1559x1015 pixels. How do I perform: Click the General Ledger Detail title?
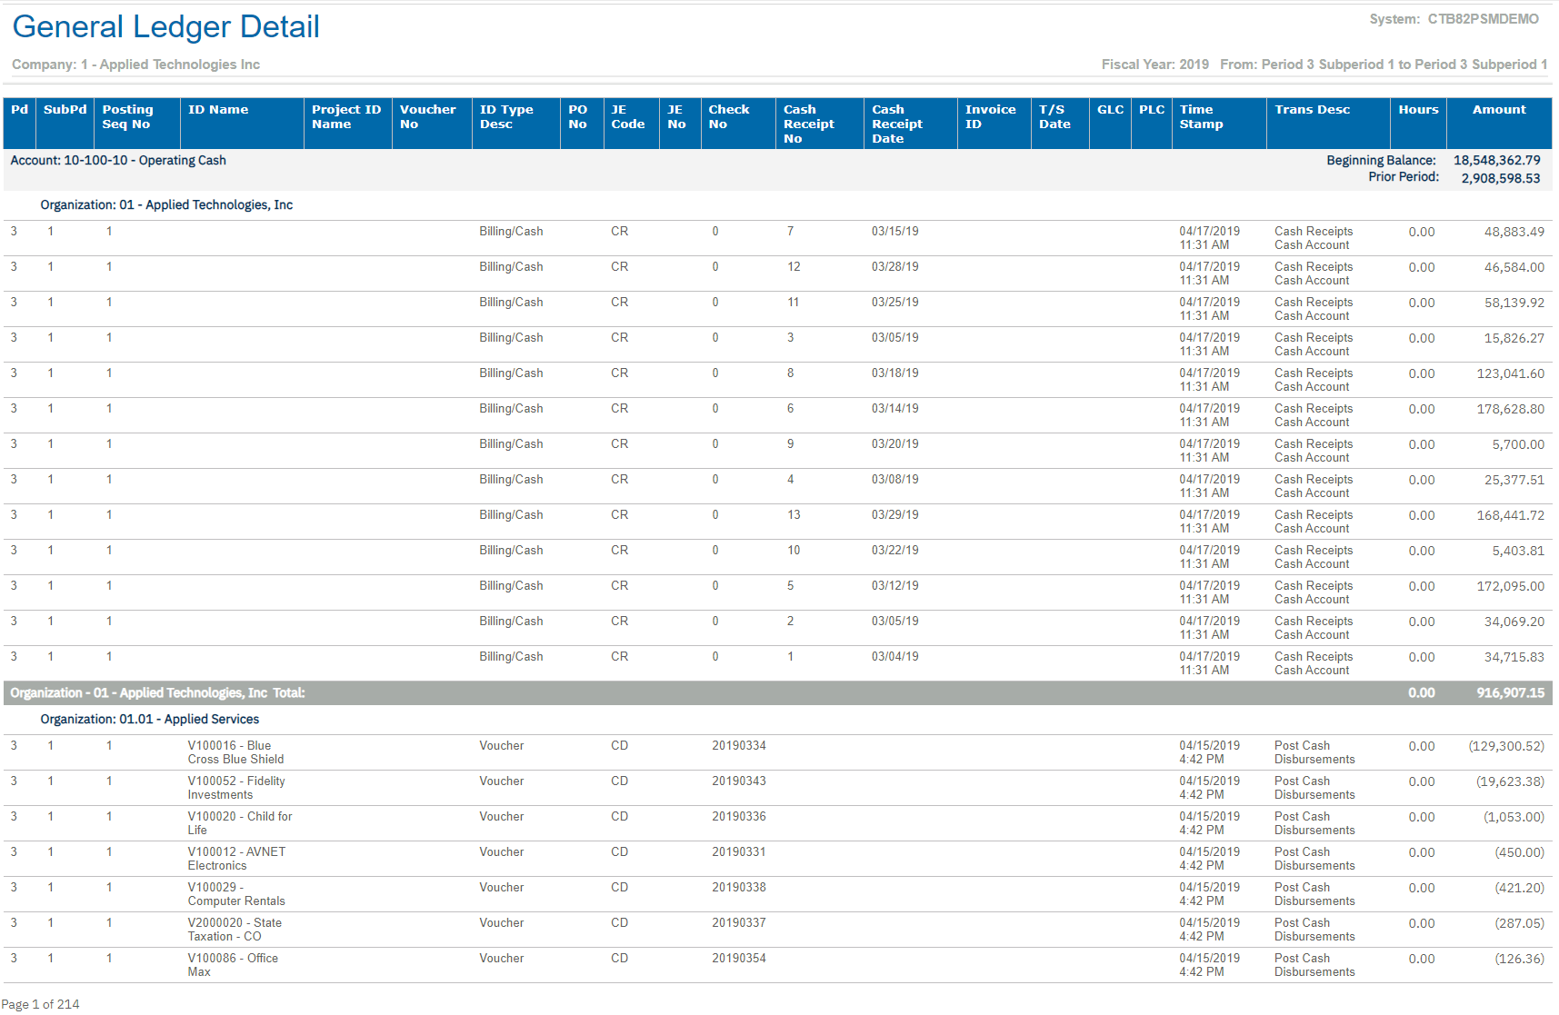pyautogui.click(x=166, y=27)
